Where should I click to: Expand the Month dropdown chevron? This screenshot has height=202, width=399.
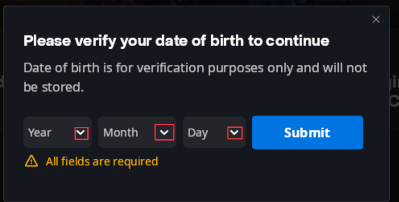tap(164, 132)
